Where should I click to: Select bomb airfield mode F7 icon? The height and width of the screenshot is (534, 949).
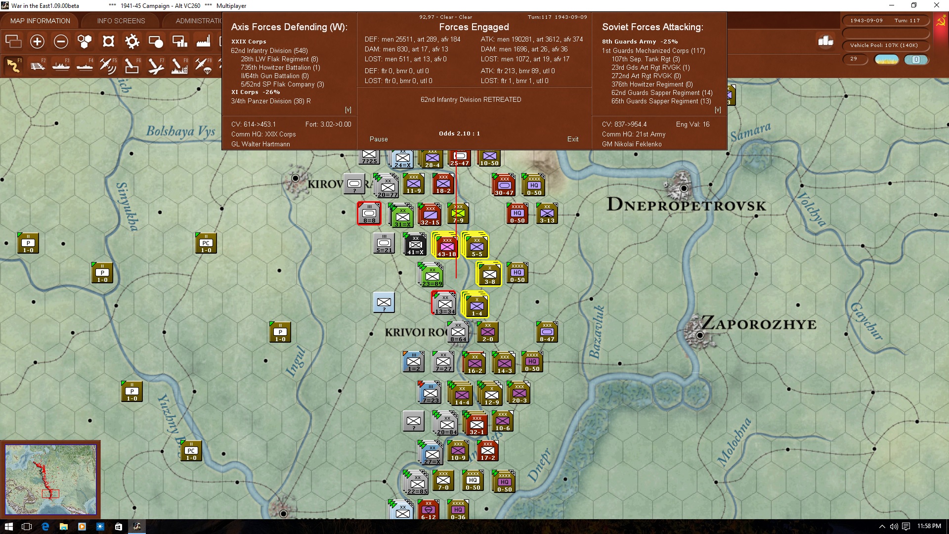155,65
